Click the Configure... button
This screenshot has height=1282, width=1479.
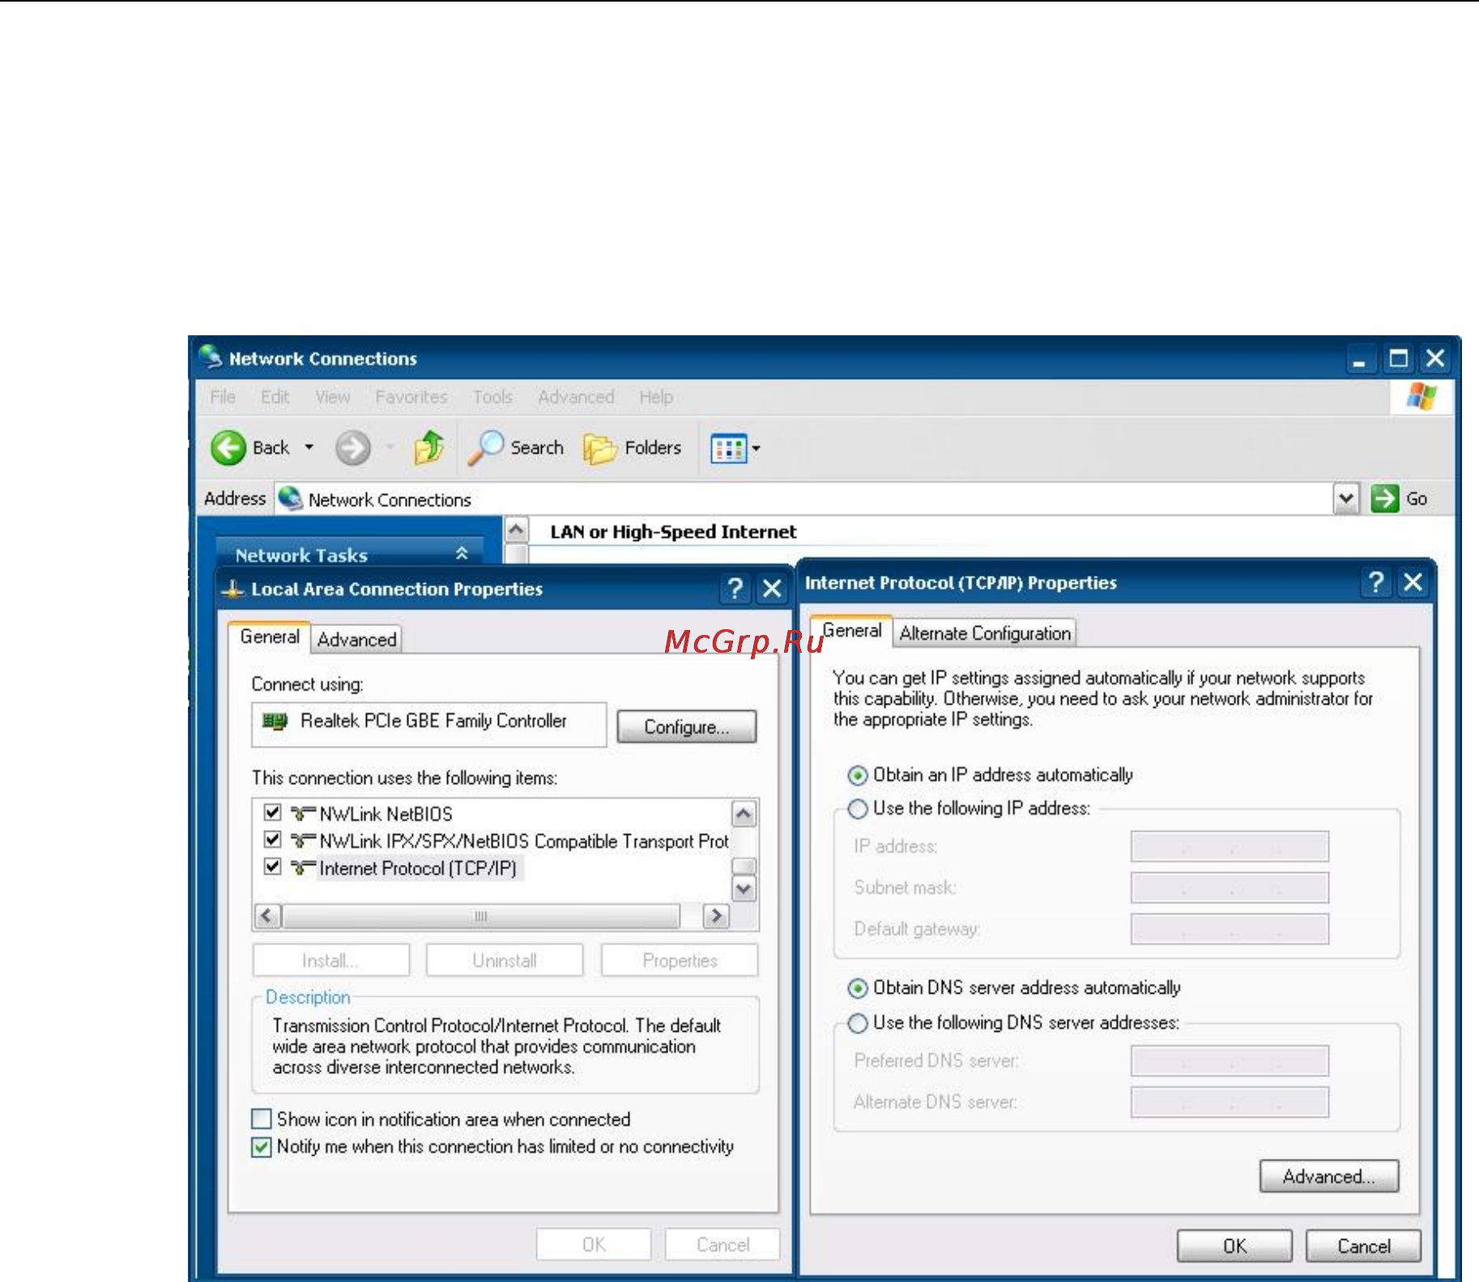[687, 726]
